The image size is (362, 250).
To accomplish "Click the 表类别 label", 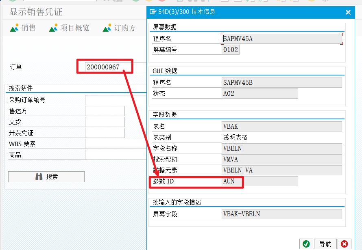I will pyautogui.click(x=162, y=137).
